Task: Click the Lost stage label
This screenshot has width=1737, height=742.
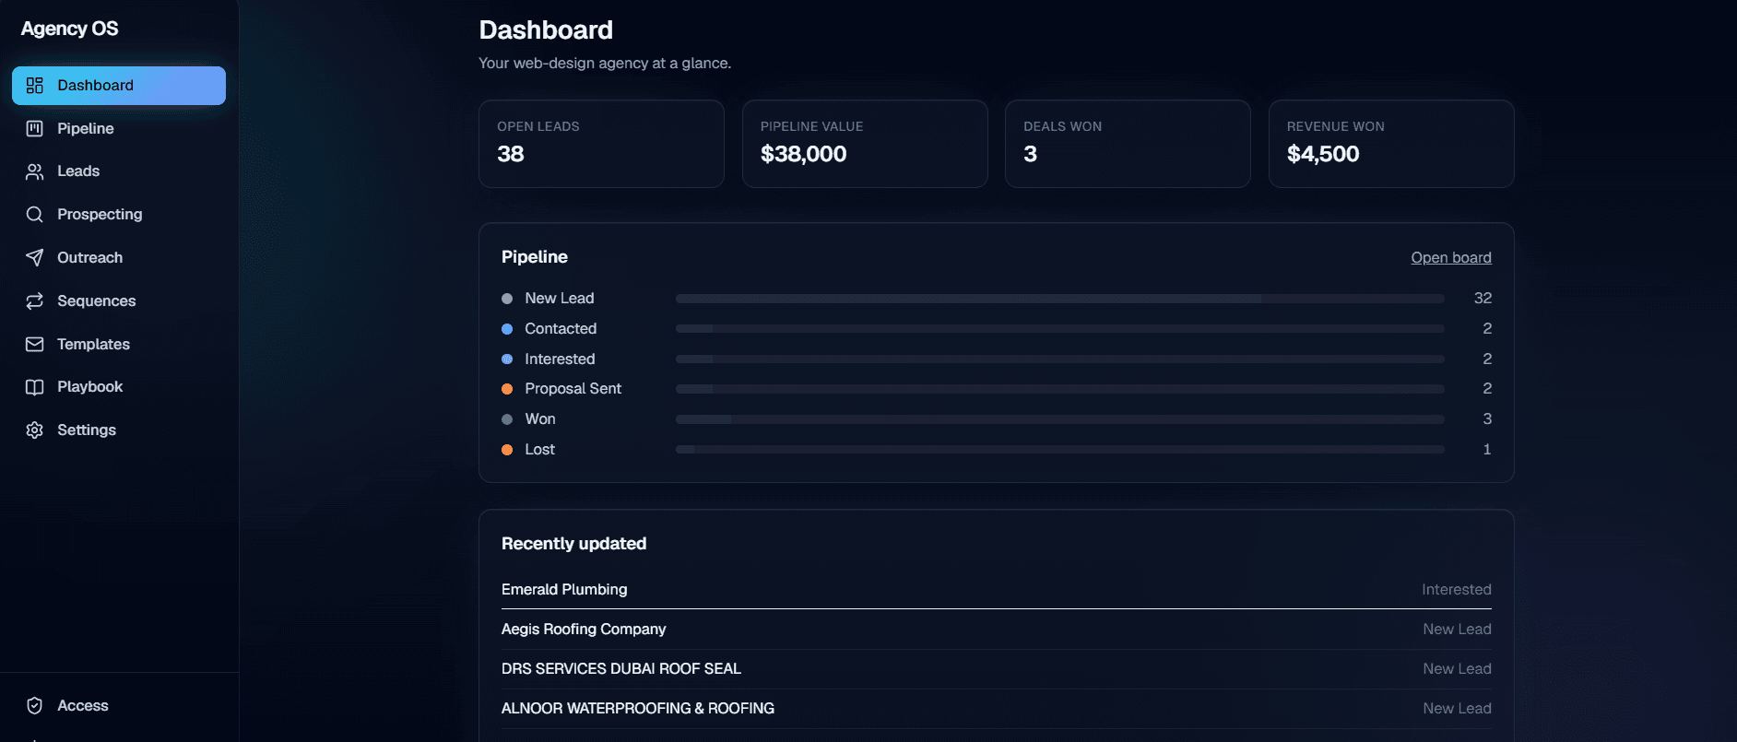Action: (540, 450)
